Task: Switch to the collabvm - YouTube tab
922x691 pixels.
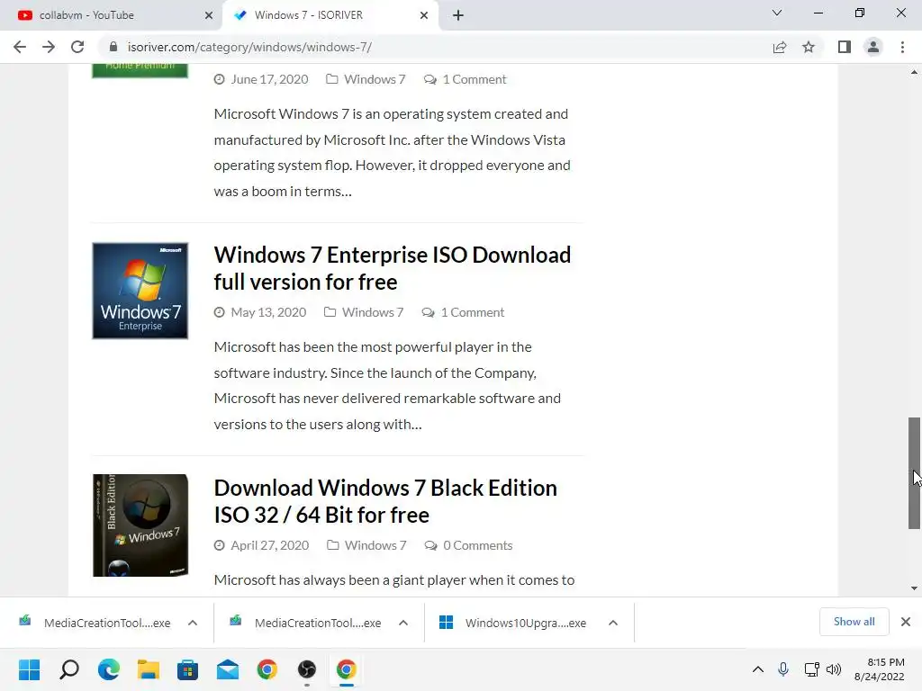Action: [x=111, y=15]
